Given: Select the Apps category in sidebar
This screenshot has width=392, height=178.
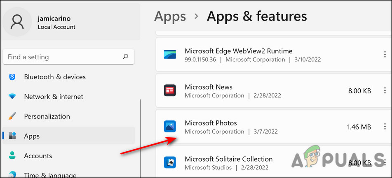Looking at the screenshot, I should point(68,136).
